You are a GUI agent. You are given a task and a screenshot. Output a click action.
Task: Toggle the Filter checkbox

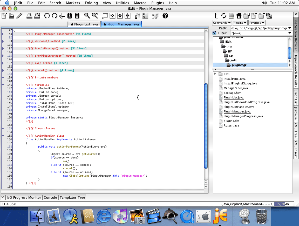pos(214,33)
